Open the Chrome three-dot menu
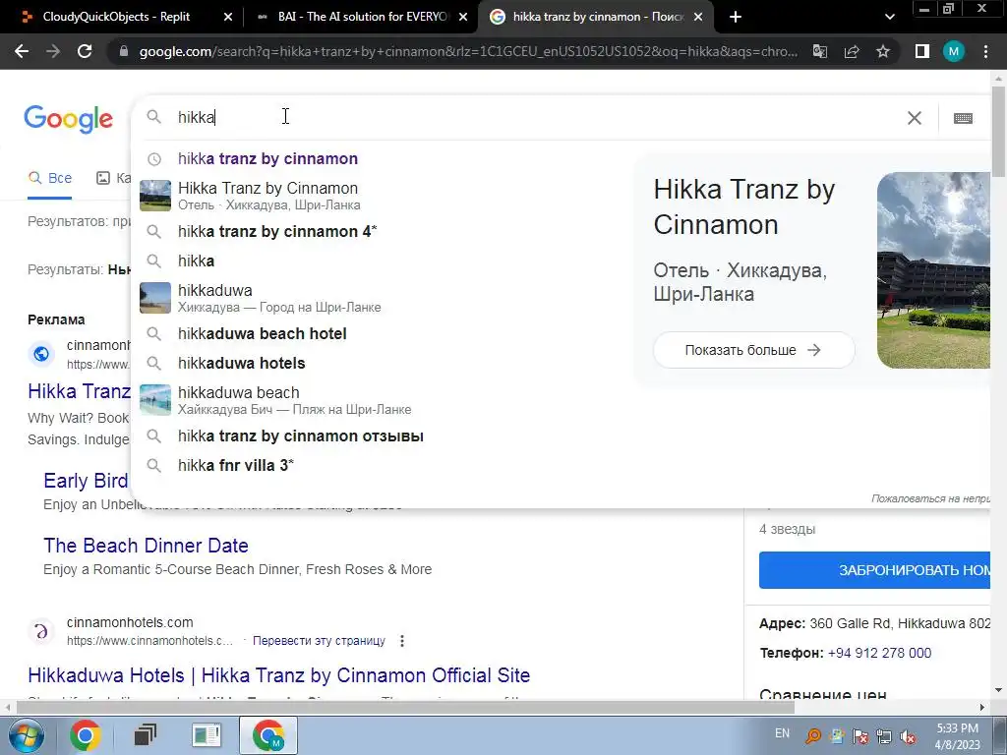Screen dimensions: 1007x755 point(985,51)
